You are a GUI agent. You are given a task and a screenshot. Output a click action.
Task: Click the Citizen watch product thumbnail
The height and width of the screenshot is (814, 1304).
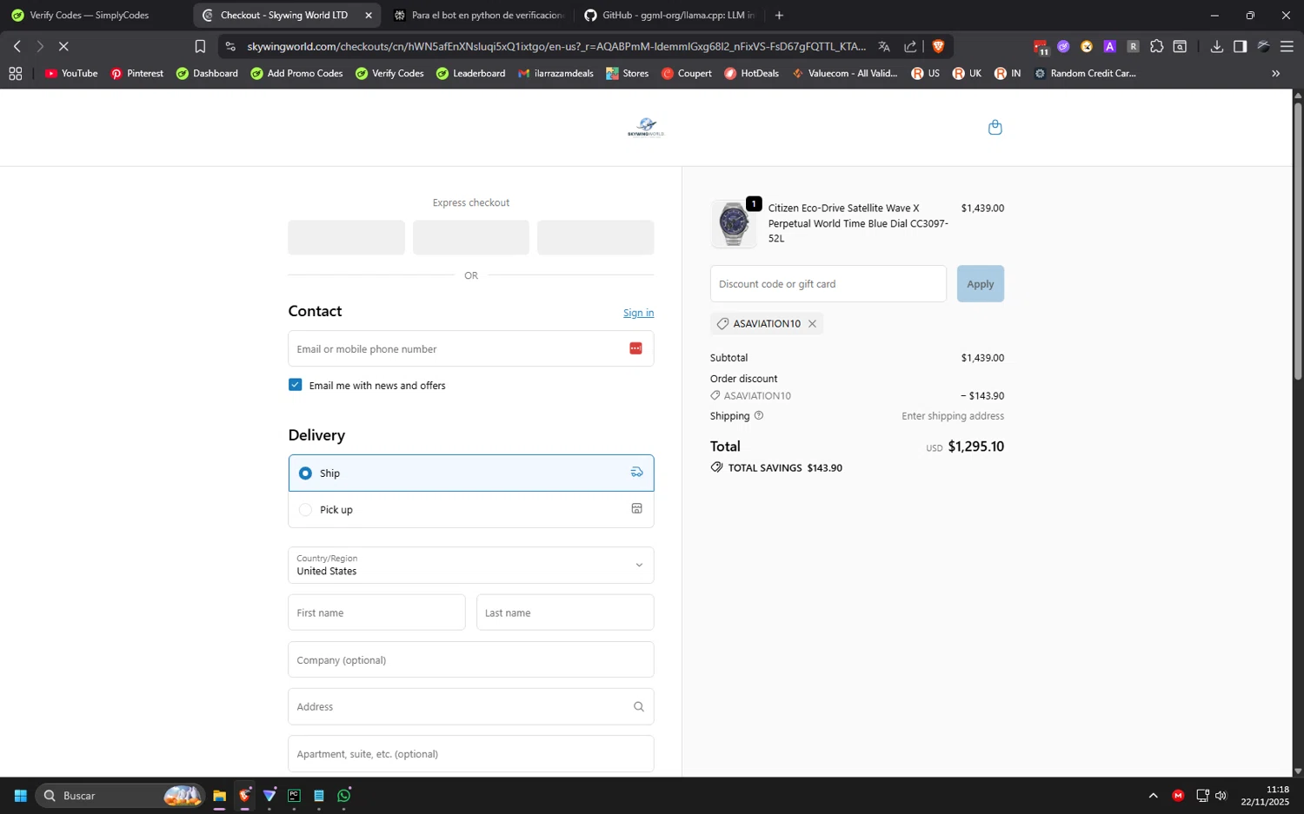click(734, 223)
